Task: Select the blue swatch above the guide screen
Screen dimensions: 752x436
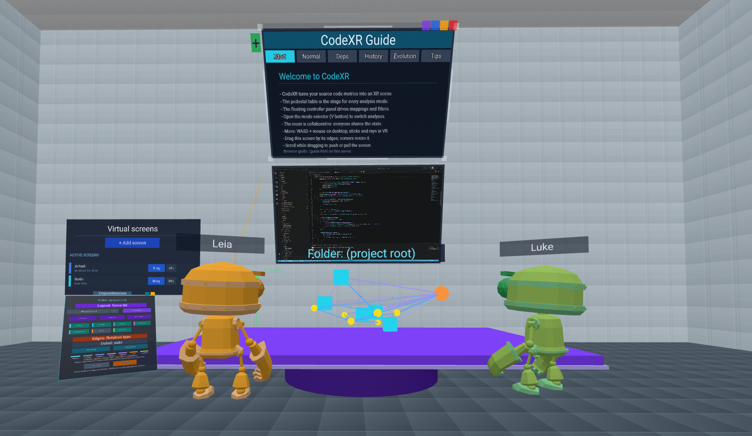Action: tap(435, 25)
